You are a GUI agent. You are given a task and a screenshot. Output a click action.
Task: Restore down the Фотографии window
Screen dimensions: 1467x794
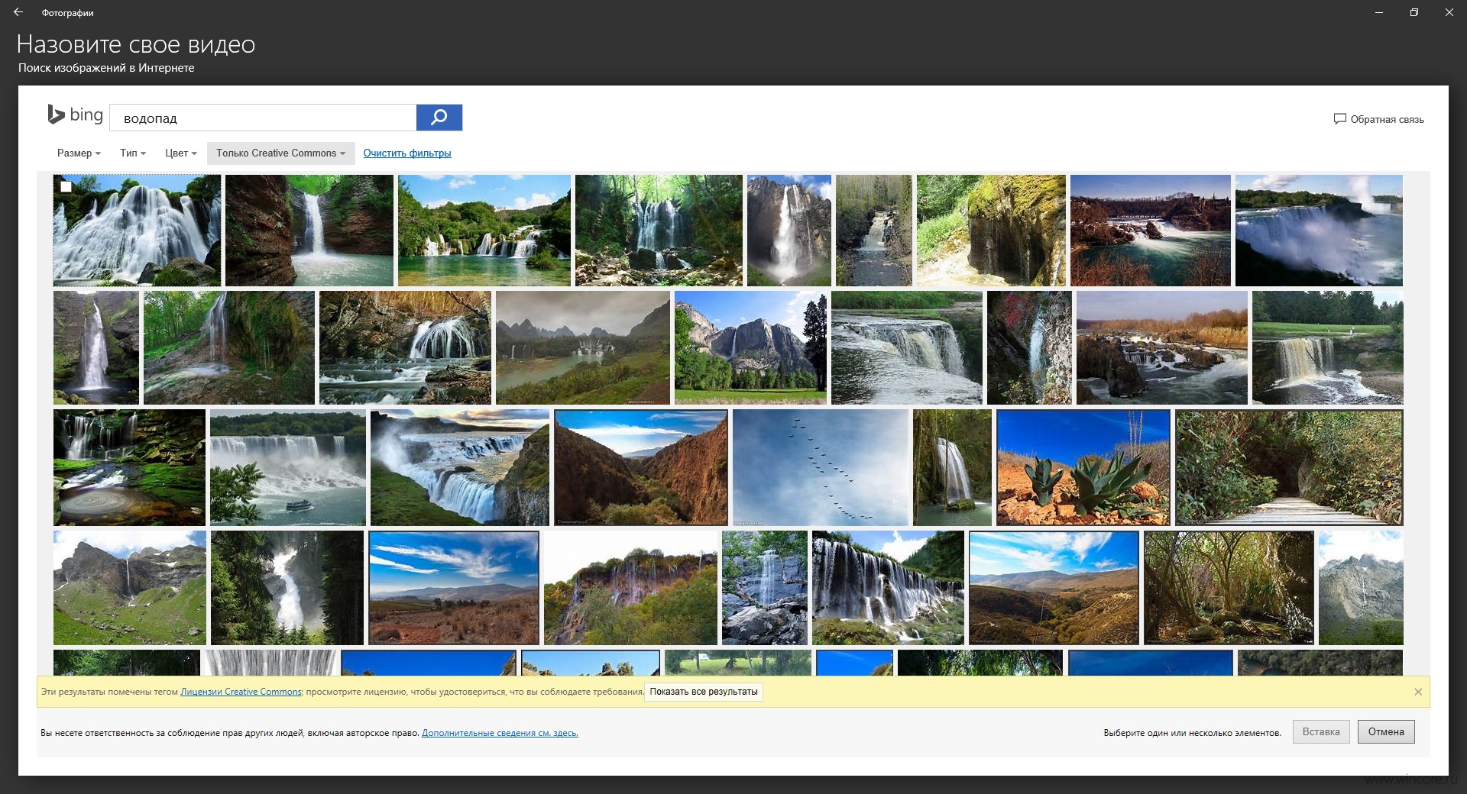pyautogui.click(x=1414, y=12)
